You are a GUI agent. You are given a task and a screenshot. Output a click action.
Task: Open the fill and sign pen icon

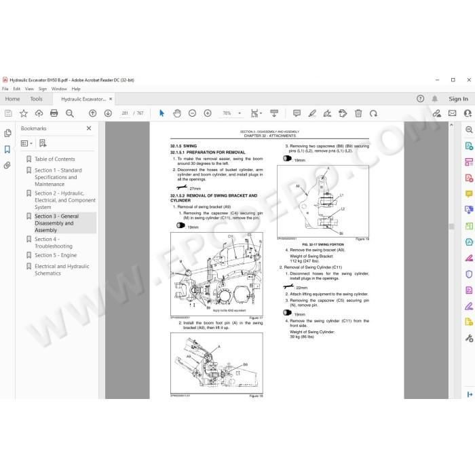click(437, 113)
